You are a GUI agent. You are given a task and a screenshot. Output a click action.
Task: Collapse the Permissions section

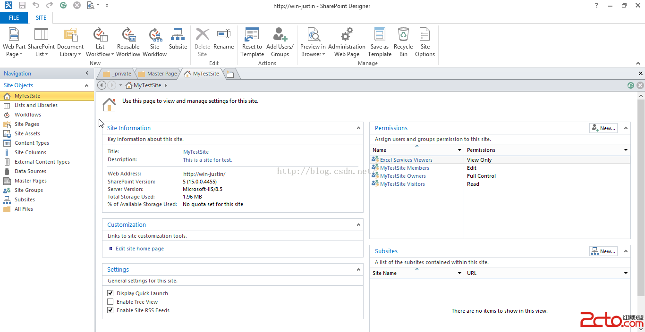(626, 128)
